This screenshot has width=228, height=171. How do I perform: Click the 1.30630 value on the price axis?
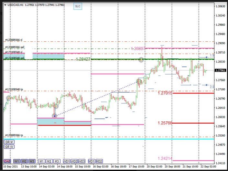(x=220, y=6)
